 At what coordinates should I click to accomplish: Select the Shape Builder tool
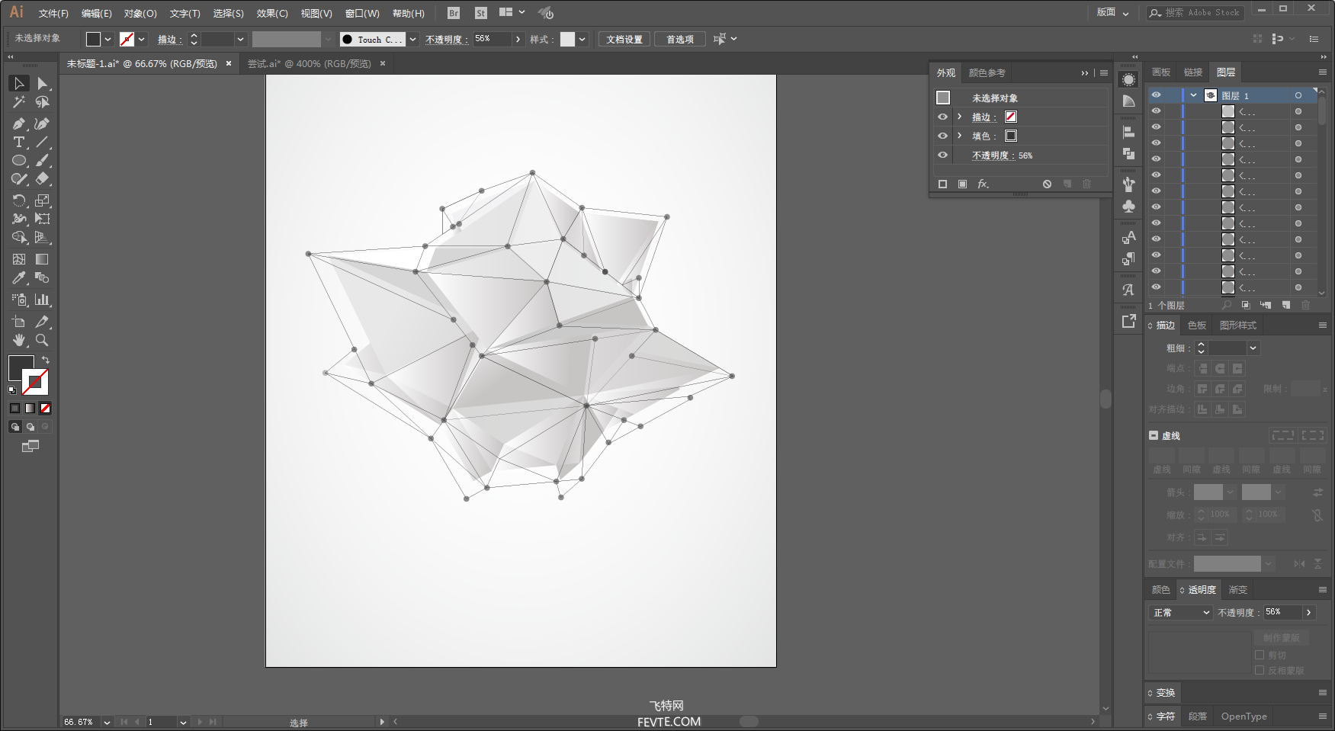[x=19, y=238]
